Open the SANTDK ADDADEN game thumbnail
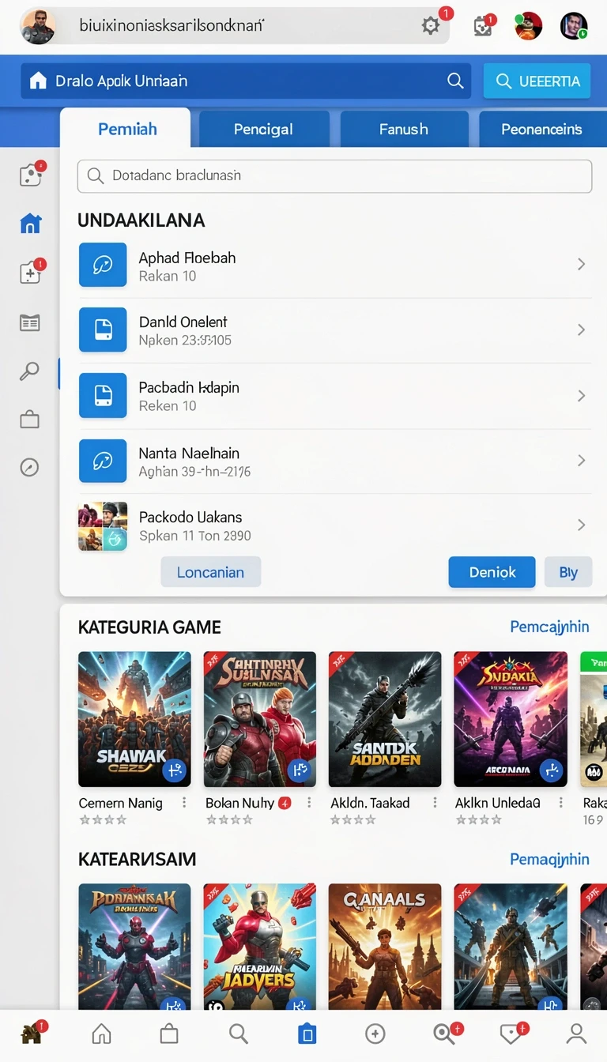The image size is (607, 1062). [x=385, y=719]
